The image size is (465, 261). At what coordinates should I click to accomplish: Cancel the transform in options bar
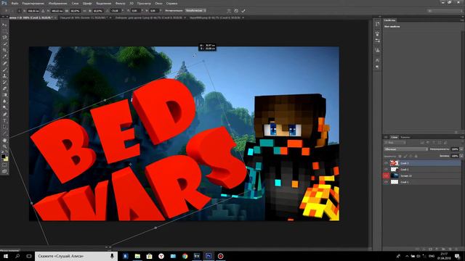coord(236,11)
